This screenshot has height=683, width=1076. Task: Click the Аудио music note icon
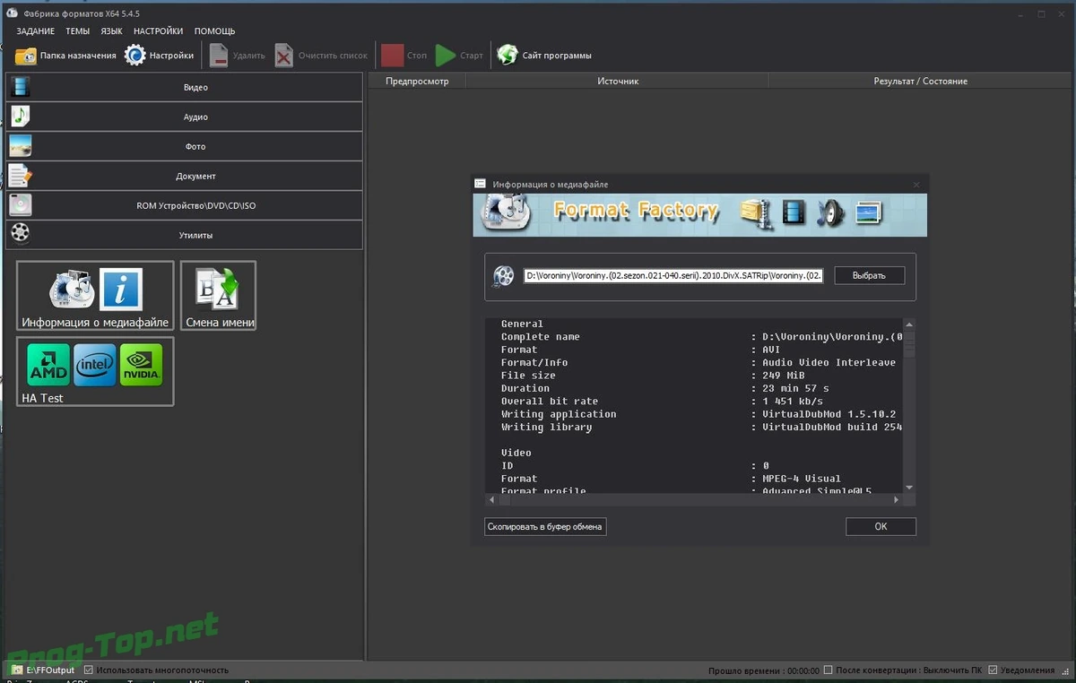21,117
